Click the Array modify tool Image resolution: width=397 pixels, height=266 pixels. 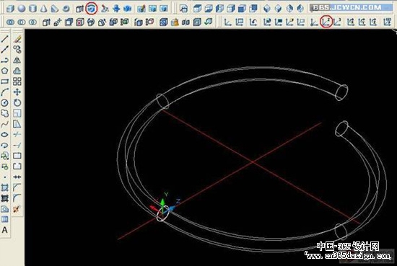coord(17,81)
